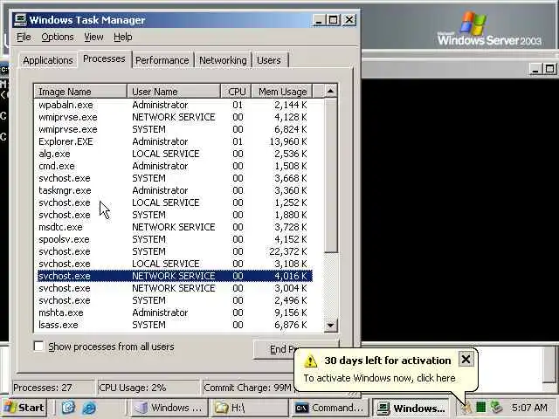Select the Explorer.EXE process

[175, 141]
